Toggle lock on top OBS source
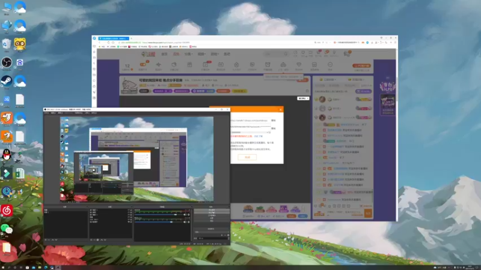The height and width of the screenshot is (270, 481). tap(131, 210)
